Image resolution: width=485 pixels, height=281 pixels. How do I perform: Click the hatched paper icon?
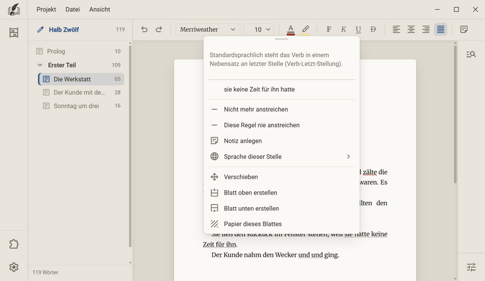[215, 224]
